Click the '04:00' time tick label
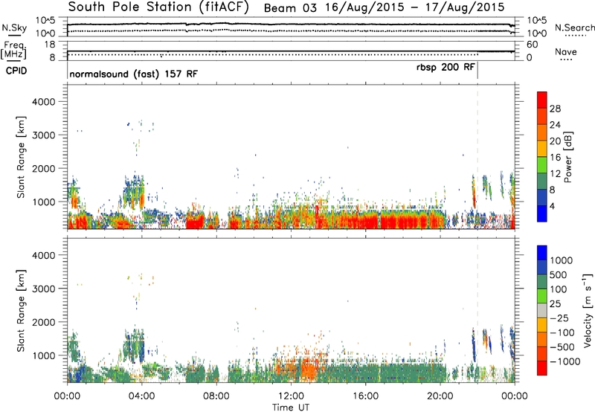 pyautogui.click(x=141, y=396)
